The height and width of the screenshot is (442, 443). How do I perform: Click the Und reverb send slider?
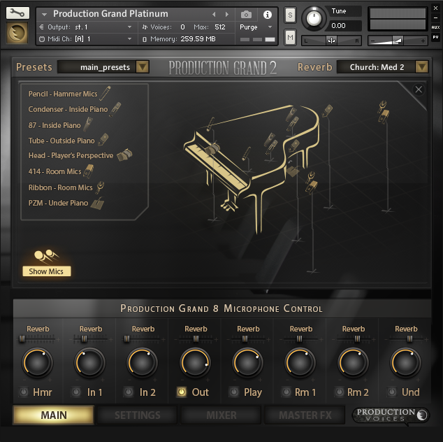pyautogui.click(x=406, y=338)
